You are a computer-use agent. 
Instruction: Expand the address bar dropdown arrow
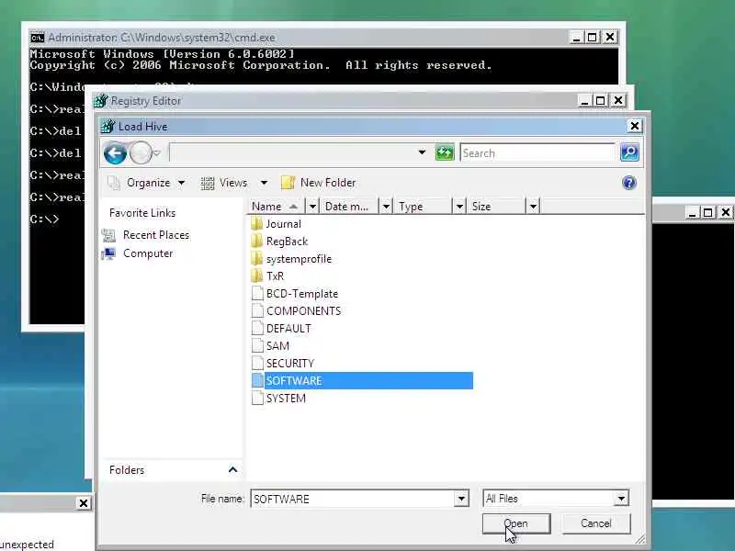(422, 152)
